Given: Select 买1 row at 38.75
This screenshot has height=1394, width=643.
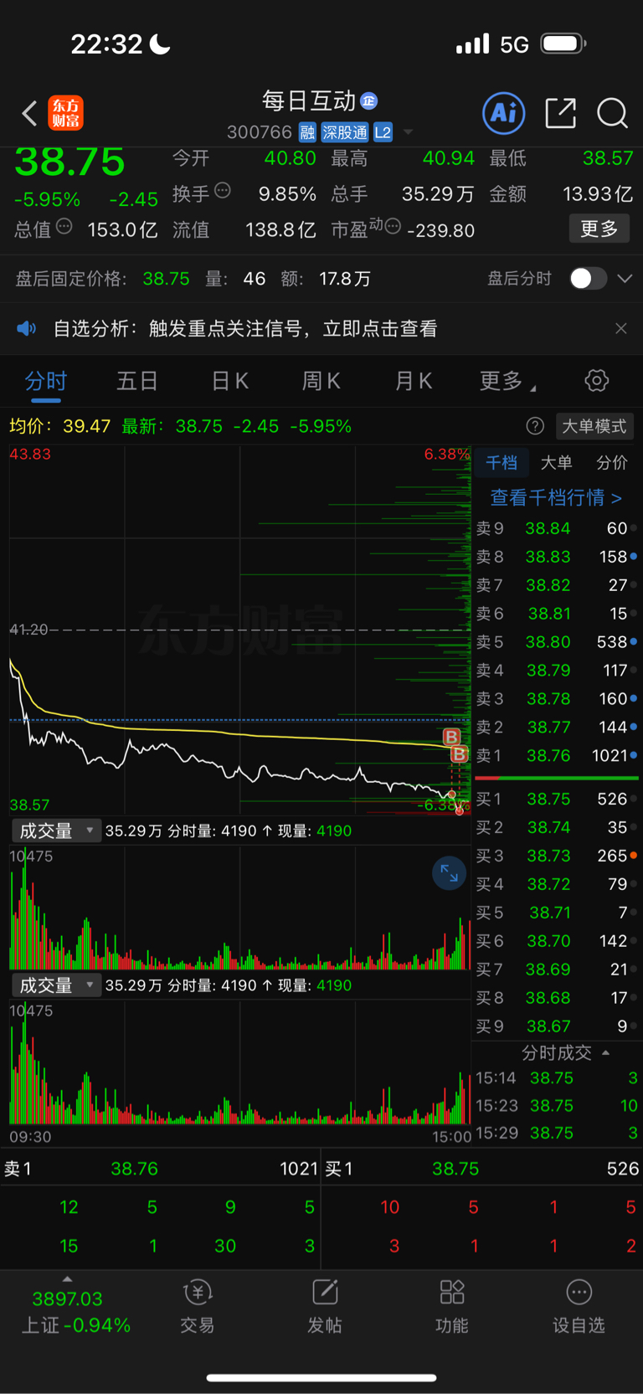Looking at the screenshot, I should (557, 799).
